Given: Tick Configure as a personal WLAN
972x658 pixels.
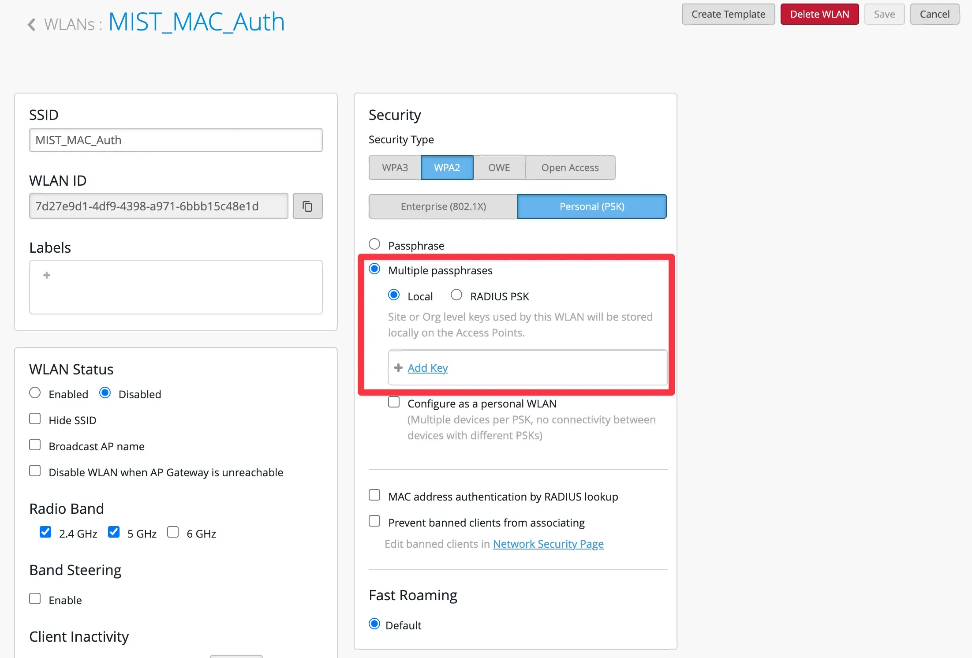Looking at the screenshot, I should (394, 402).
